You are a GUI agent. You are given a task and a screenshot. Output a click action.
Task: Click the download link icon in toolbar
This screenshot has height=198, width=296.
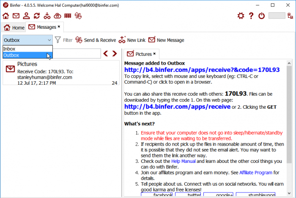47,16
